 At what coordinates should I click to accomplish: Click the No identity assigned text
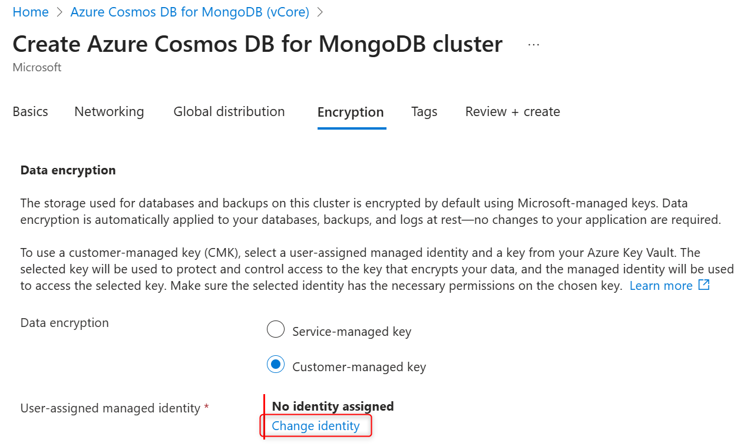[333, 407]
